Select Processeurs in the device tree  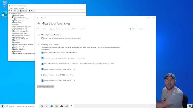[x=17, y=52]
